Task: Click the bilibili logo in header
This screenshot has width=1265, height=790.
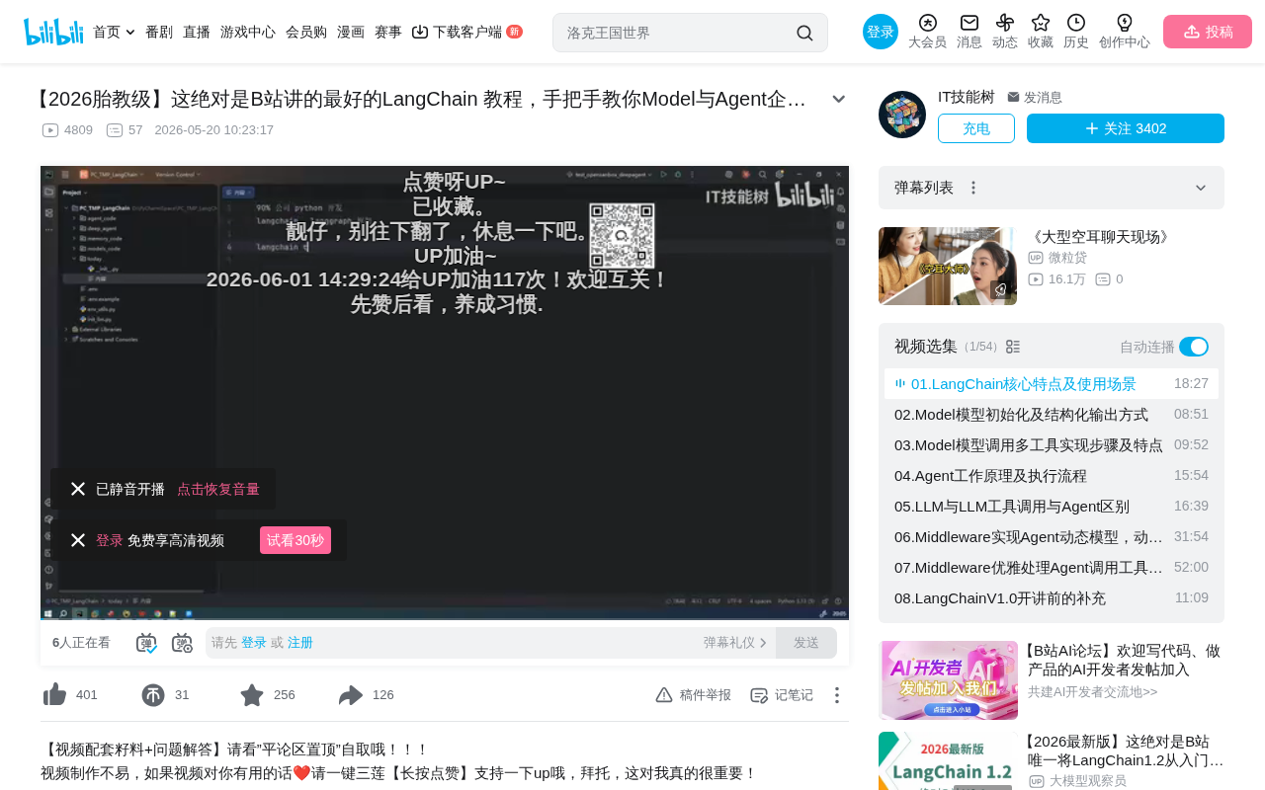Action: [x=53, y=32]
